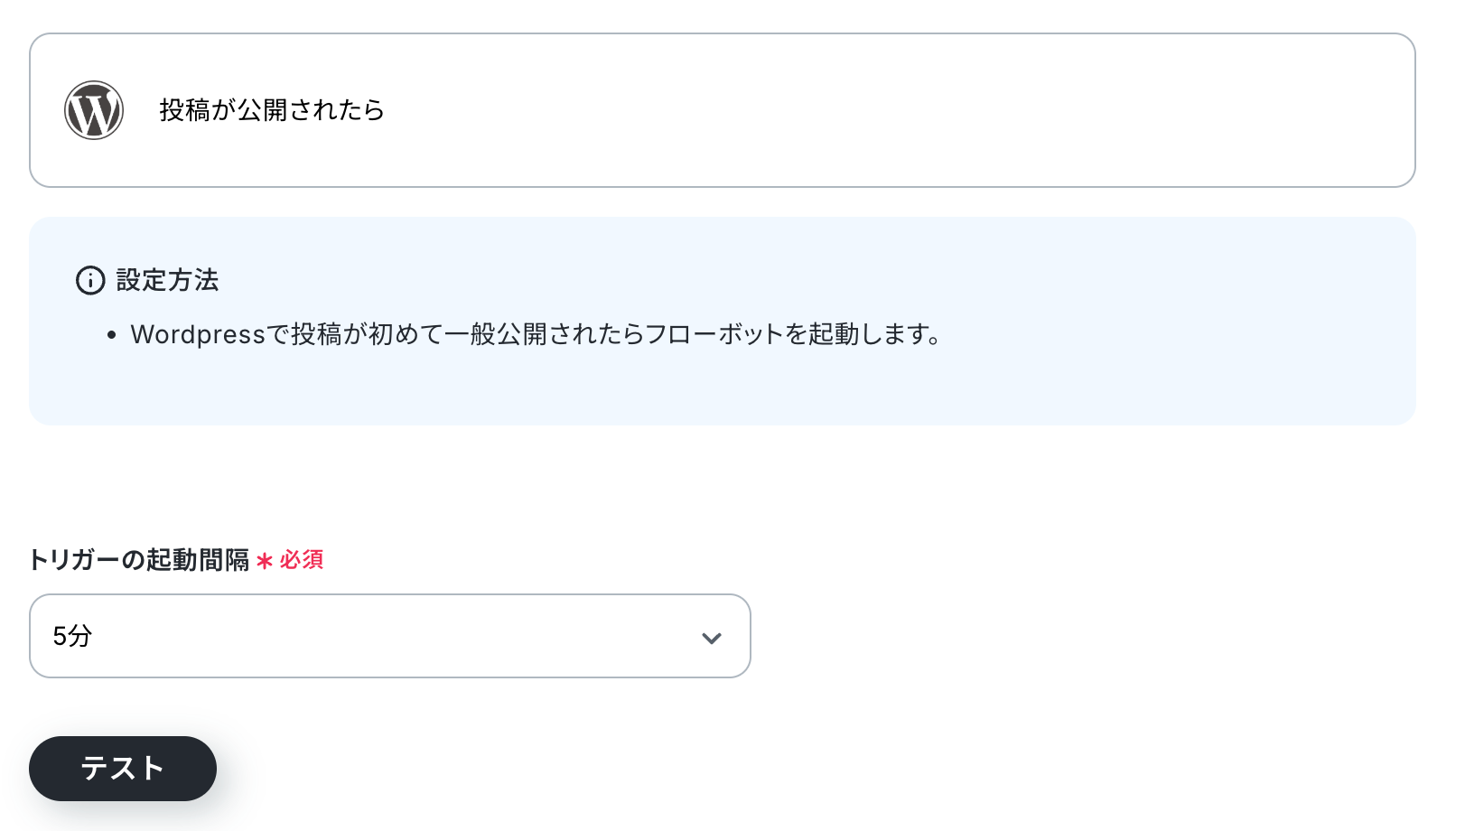Click the bullet point before the Wordpress instruction

pos(111,335)
